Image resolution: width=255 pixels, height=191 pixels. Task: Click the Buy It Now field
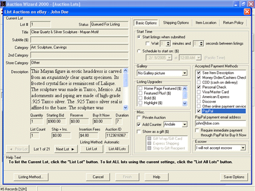103,122
